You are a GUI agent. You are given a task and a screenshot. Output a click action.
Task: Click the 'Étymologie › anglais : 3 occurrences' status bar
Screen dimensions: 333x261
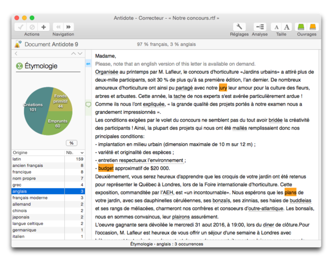point(167,244)
